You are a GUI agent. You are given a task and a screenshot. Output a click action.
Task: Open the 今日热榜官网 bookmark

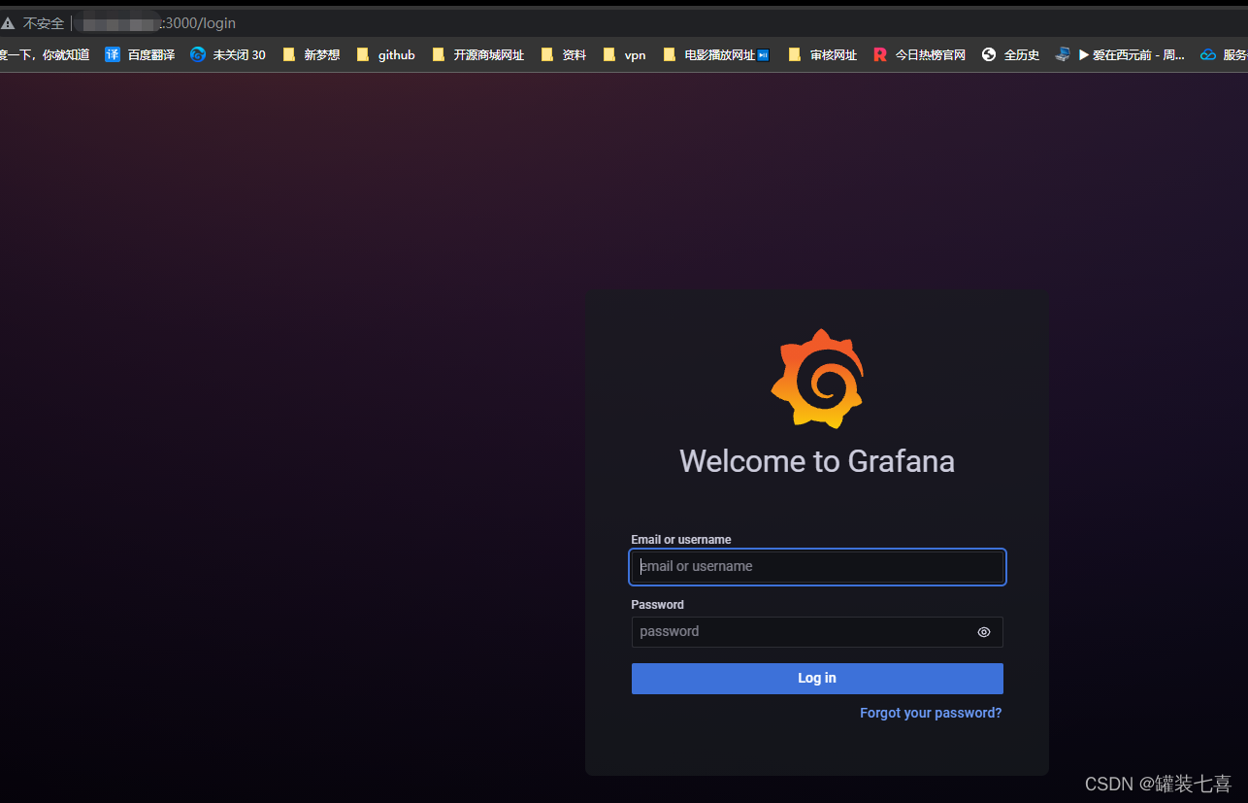click(919, 54)
